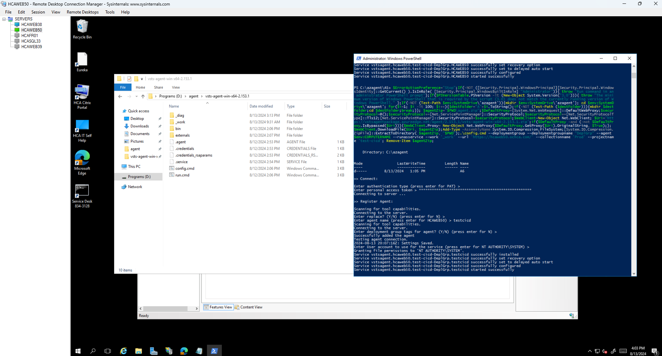662x356 pixels.
Task: Open Customize Quick Access Toolbar dropdown
Action: [x=142, y=79]
